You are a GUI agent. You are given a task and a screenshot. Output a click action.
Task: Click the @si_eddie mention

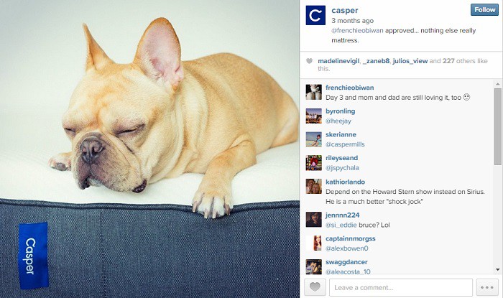click(341, 225)
